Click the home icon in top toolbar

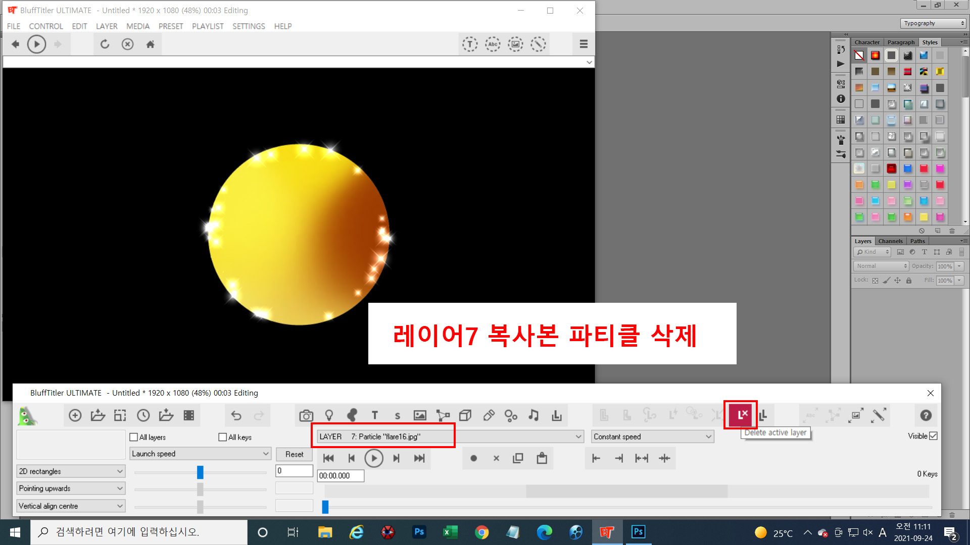150,44
